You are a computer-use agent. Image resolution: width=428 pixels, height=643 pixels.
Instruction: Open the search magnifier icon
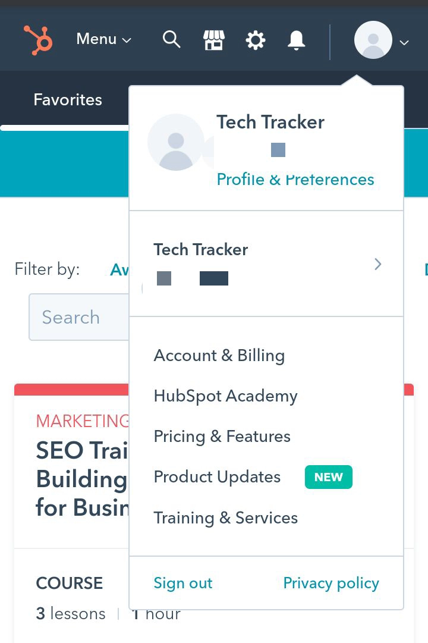(x=171, y=40)
